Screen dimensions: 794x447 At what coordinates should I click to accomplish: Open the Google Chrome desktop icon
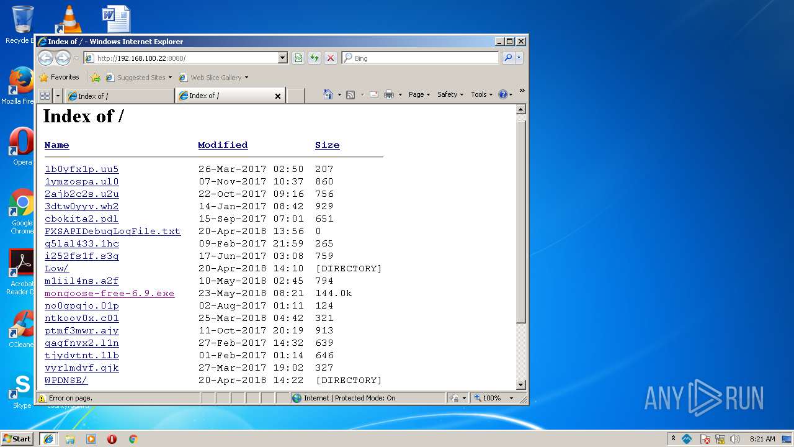pyautogui.click(x=22, y=211)
